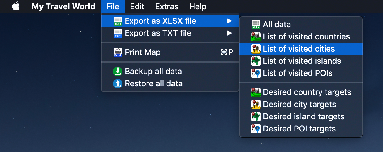Click the ⌘P shortcut label
The image size is (383, 152).
pyautogui.click(x=227, y=52)
